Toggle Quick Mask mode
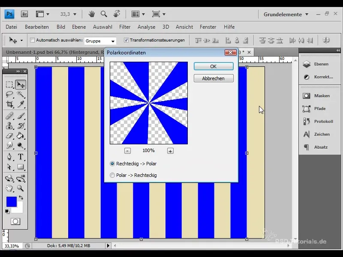Image resolution: width=343 pixels, height=257 pixels. (x=15, y=221)
